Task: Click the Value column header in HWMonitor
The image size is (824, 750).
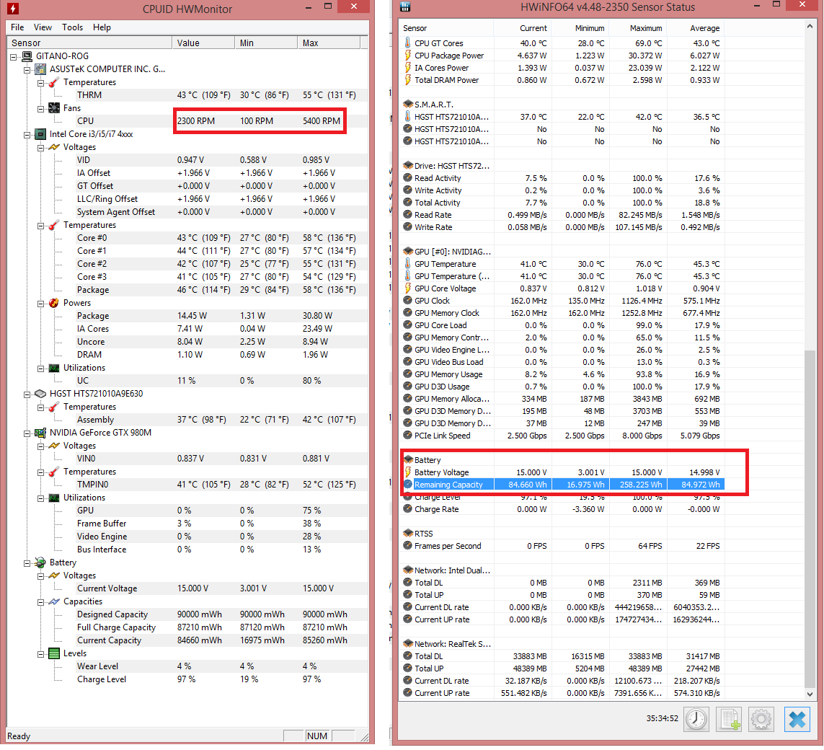Action: point(203,43)
